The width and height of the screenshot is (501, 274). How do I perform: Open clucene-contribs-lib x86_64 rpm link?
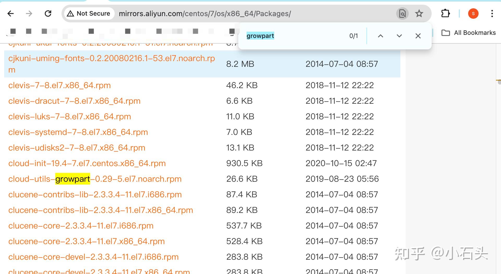coord(101,210)
